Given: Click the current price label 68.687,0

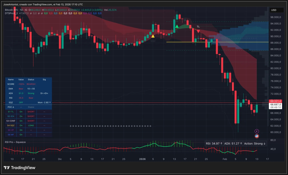Looking at the screenshot, I should tap(275, 104).
